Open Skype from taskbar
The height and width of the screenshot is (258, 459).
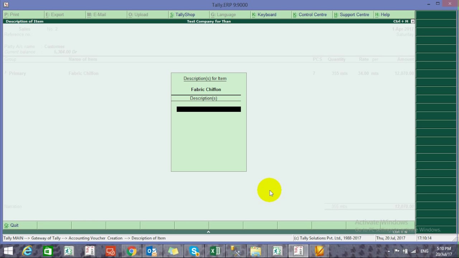(194, 251)
